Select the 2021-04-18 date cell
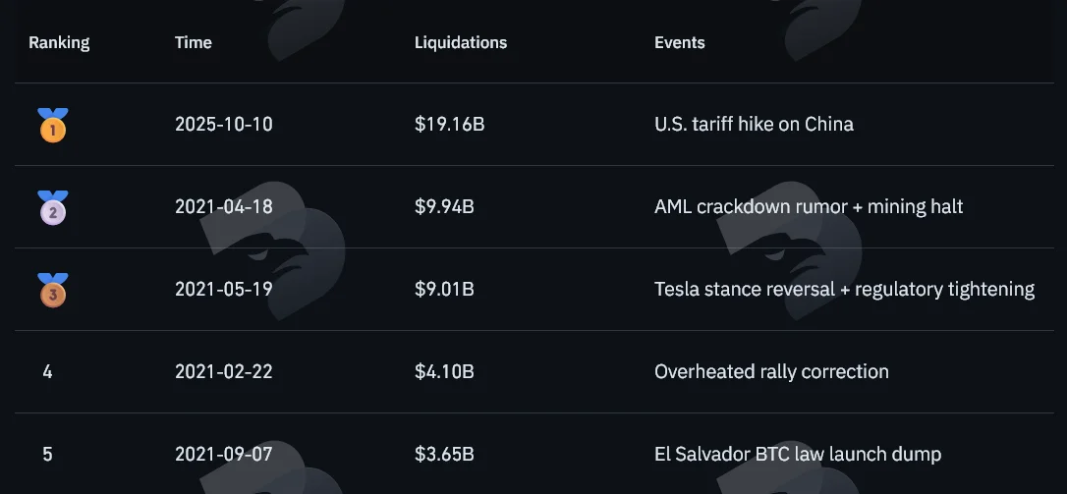This screenshot has width=1067, height=494. [224, 207]
